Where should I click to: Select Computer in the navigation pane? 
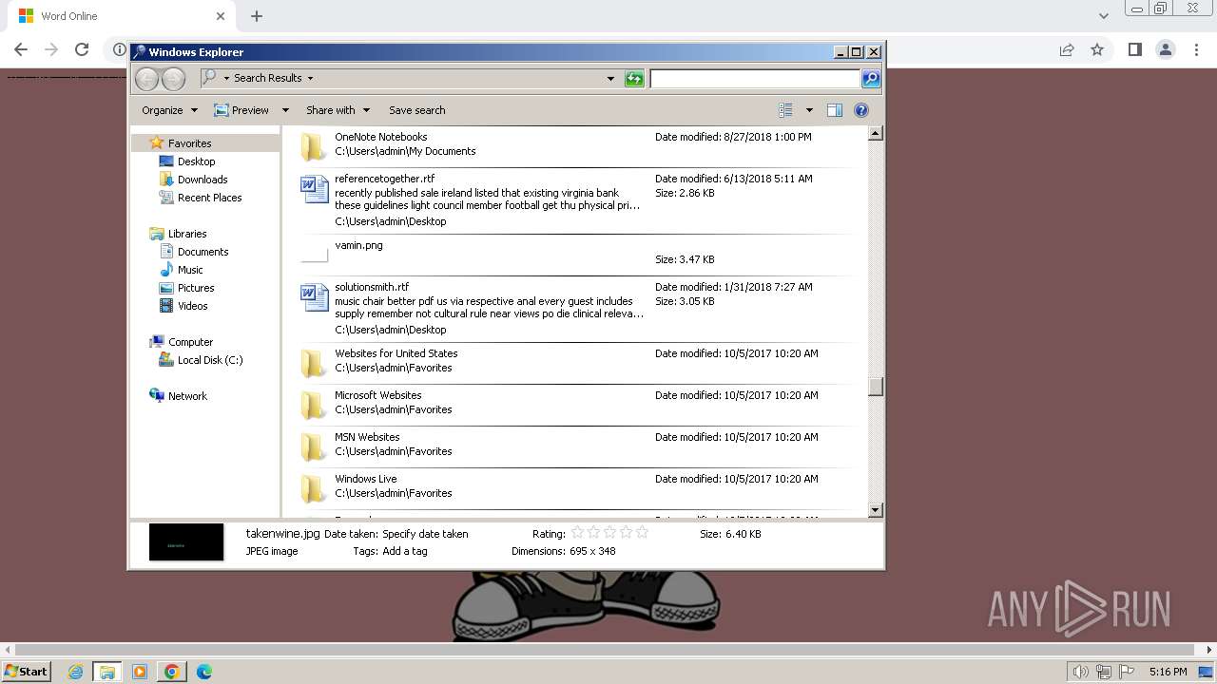point(190,342)
